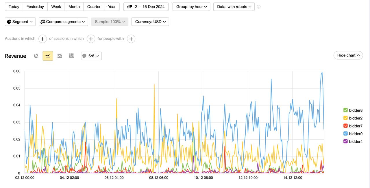This screenshot has height=188, width=370.
Task: Add condition after 'for people with'
Action: [x=131, y=39]
